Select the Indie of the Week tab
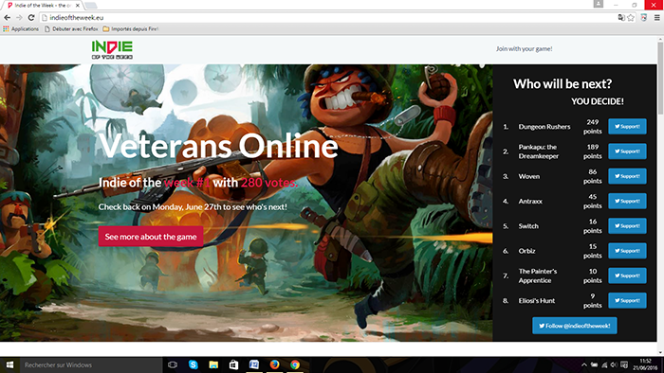Viewport: 664px width, 373px height. tap(44, 5)
